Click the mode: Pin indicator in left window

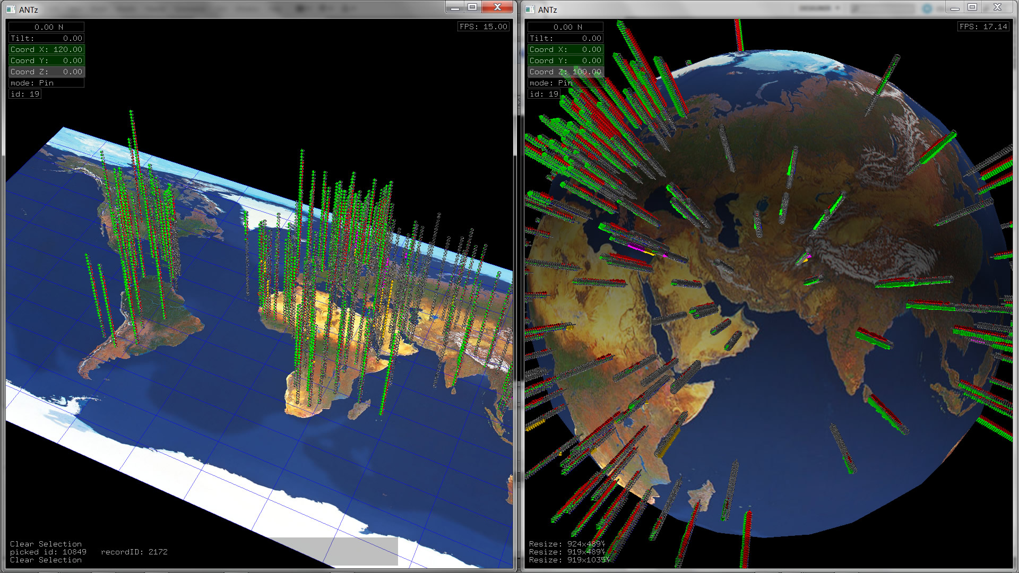point(47,83)
